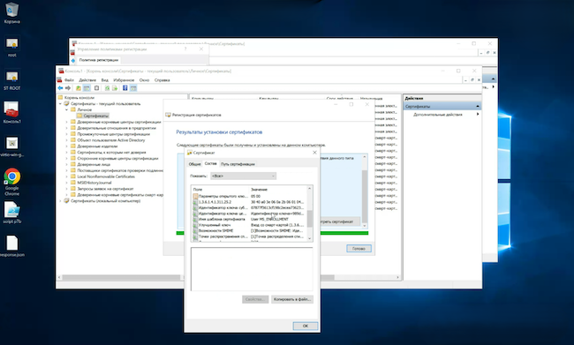Viewport: 574px width, 345px height.
Task: Open the Вид menu
Action: pyautogui.click(x=105, y=80)
